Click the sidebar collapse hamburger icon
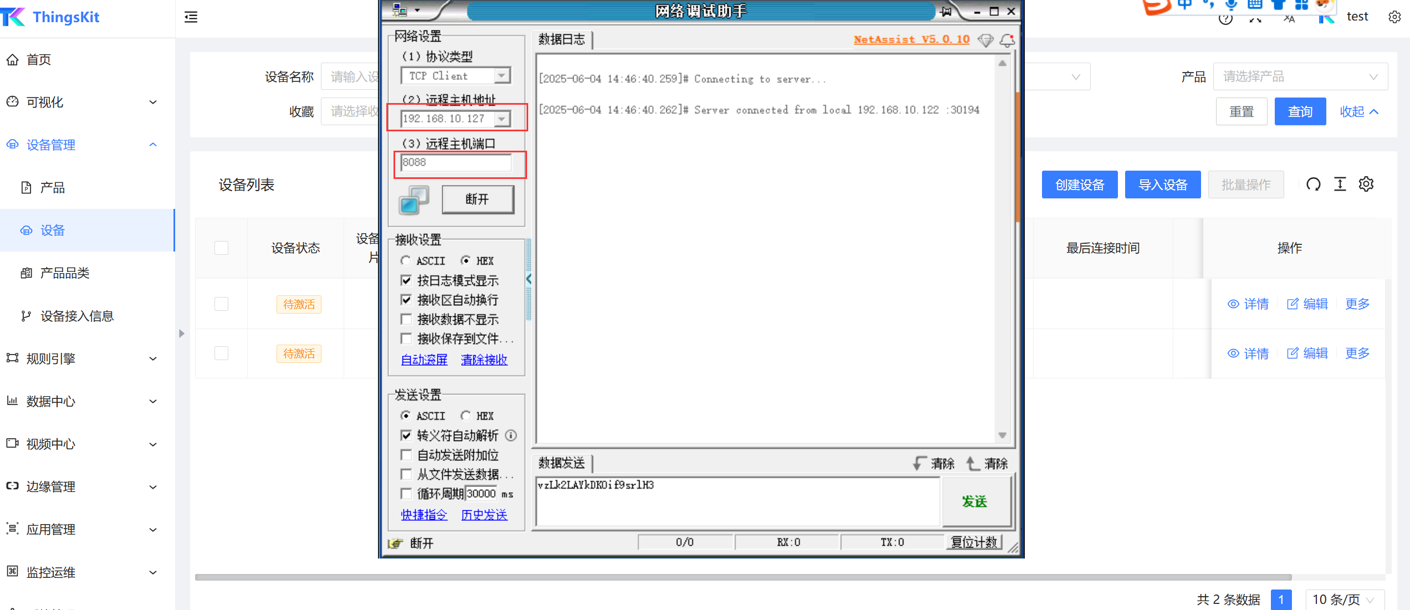 [x=191, y=17]
